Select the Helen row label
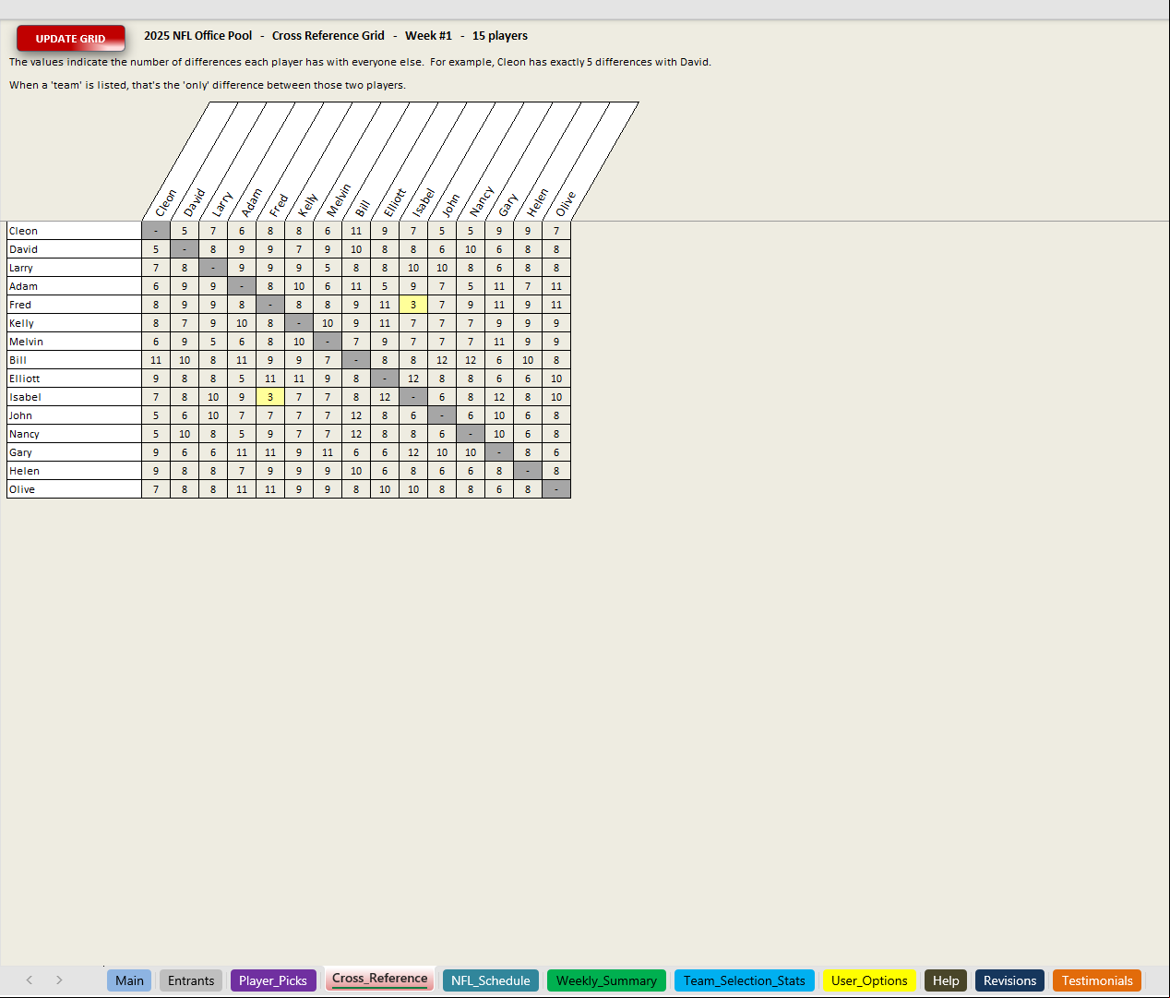1170x998 pixels. click(74, 471)
